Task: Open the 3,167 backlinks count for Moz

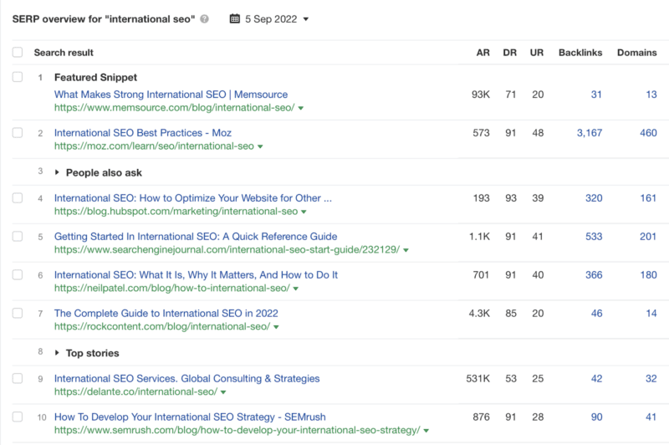Action: coord(590,133)
